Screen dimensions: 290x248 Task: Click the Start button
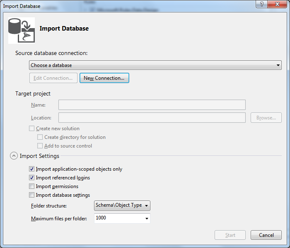(230, 235)
